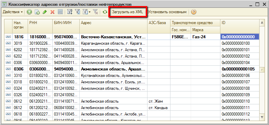
Task: Click the scrollbar down arrow
Action: tap(262, 117)
